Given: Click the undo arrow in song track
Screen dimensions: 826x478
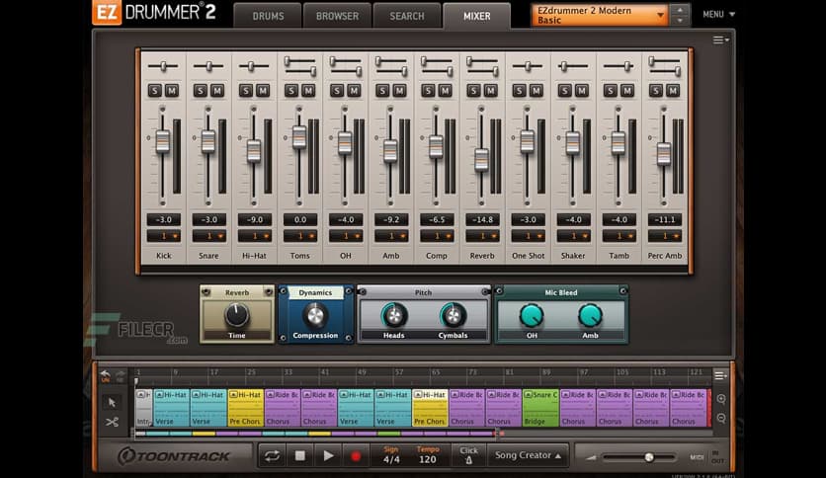Looking at the screenshot, I should pos(106,375).
